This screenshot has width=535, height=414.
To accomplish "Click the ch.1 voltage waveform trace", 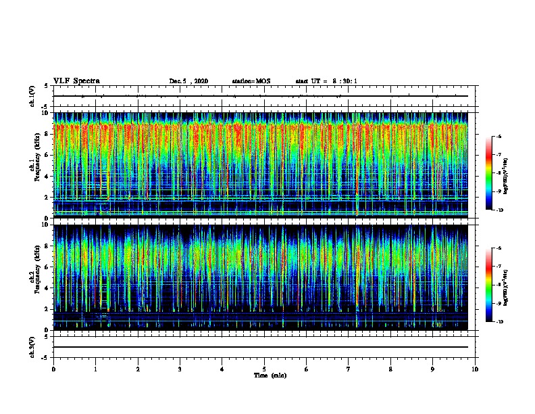I will [261, 96].
